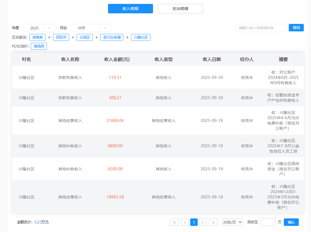Click the 跳转至 page number input

click(268, 222)
